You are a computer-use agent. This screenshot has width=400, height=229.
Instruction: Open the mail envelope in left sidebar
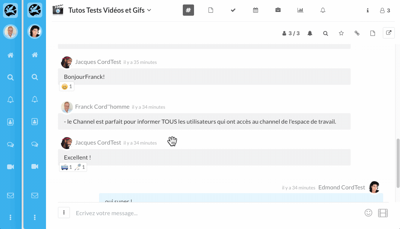(10, 195)
